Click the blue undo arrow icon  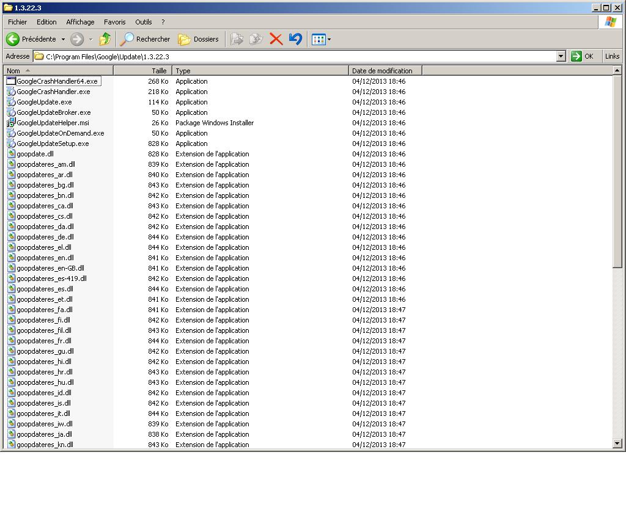295,39
